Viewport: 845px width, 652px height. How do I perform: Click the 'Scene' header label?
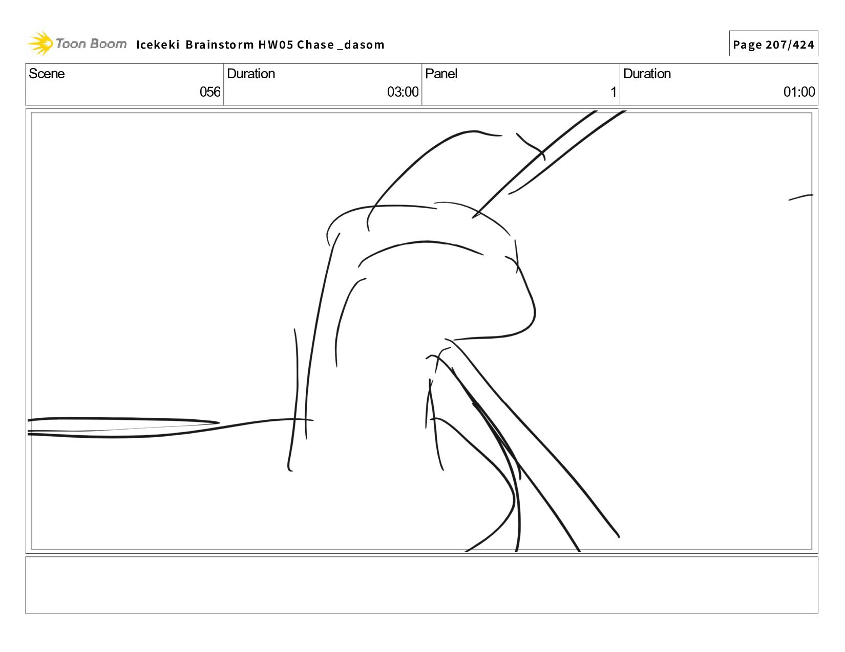point(47,74)
